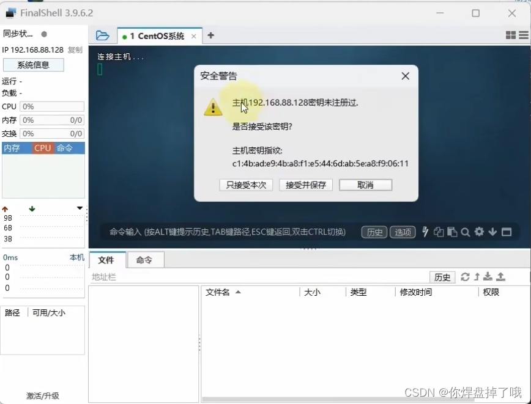The height and width of the screenshot is (404, 531).
Task: Click the upload traffic red arrow
Action: pyautogui.click(x=5, y=209)
